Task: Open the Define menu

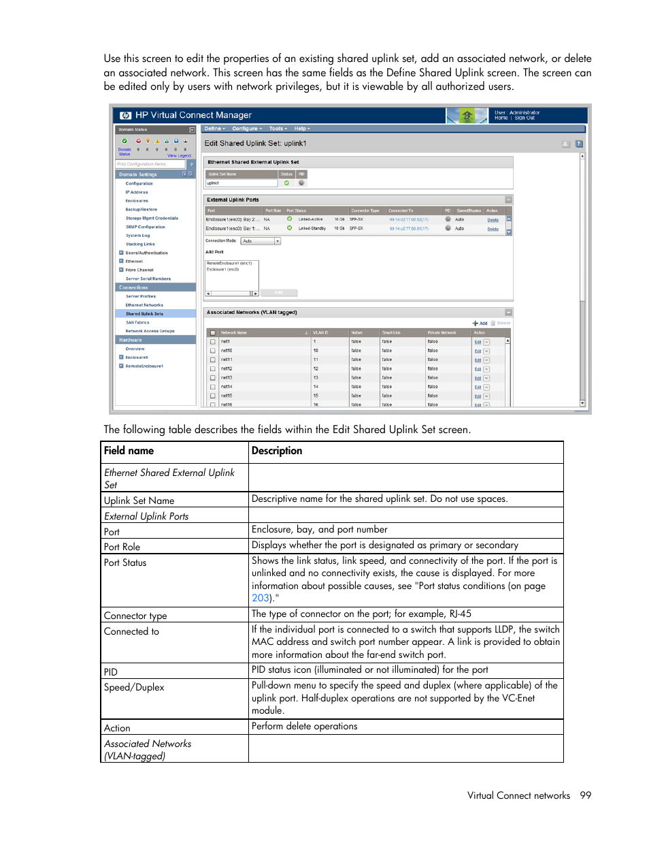Action: click(x=214, y=129)
